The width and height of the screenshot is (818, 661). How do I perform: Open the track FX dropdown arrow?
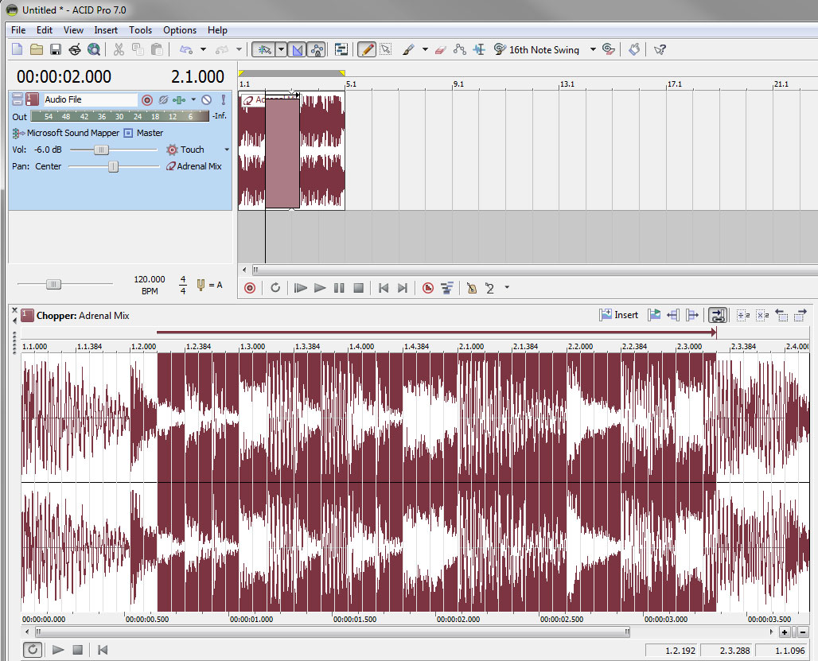click(193, 99)
